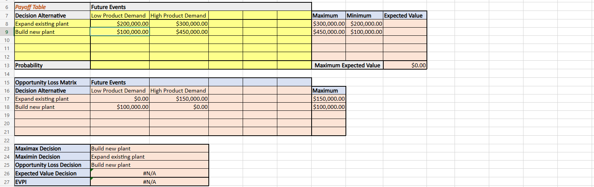Click the $100,000.00 cell in payoff row 9
Image resolution: width=594 pixels, height=187 pixels.
tap(120, 32)
